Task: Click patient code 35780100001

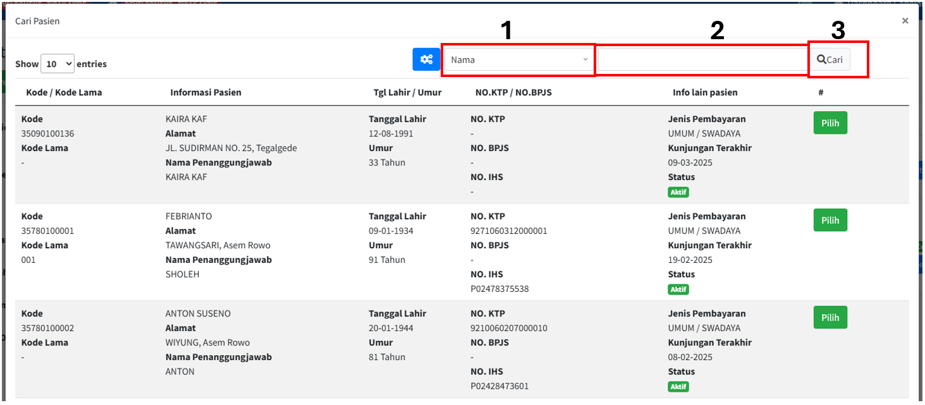Action: tap(47, 231)
